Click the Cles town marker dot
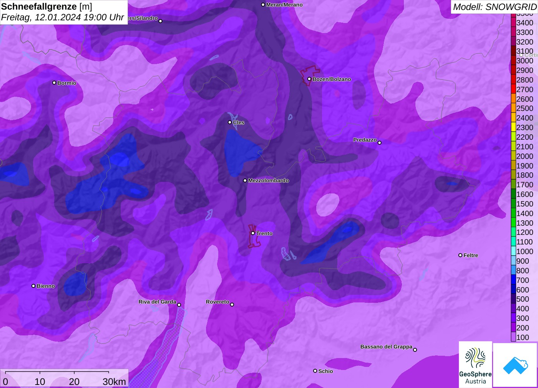 tap(230, 122)
